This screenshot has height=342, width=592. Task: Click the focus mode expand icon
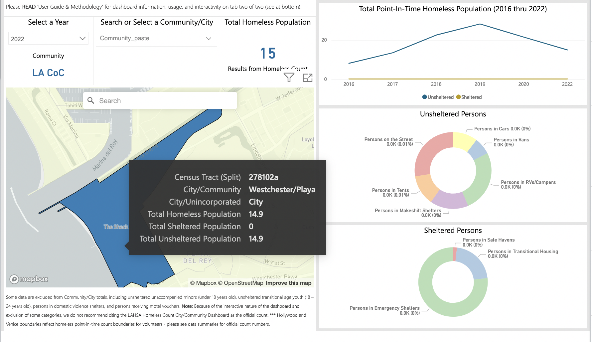pyautogui.click(x=308, y=78)
